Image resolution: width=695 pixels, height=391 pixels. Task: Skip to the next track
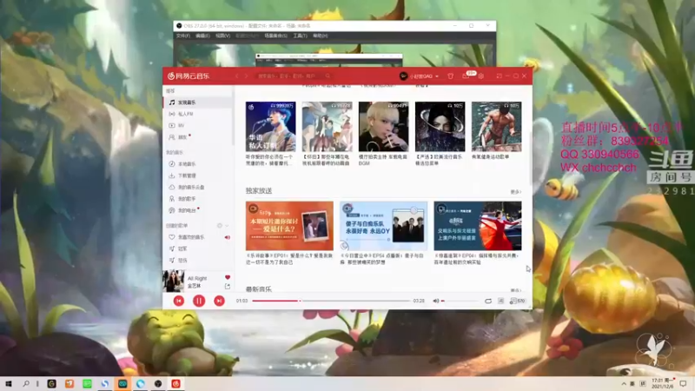[x=219, y=301]
